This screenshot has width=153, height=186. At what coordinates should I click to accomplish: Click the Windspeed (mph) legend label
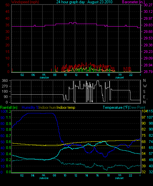coord(25,2)
